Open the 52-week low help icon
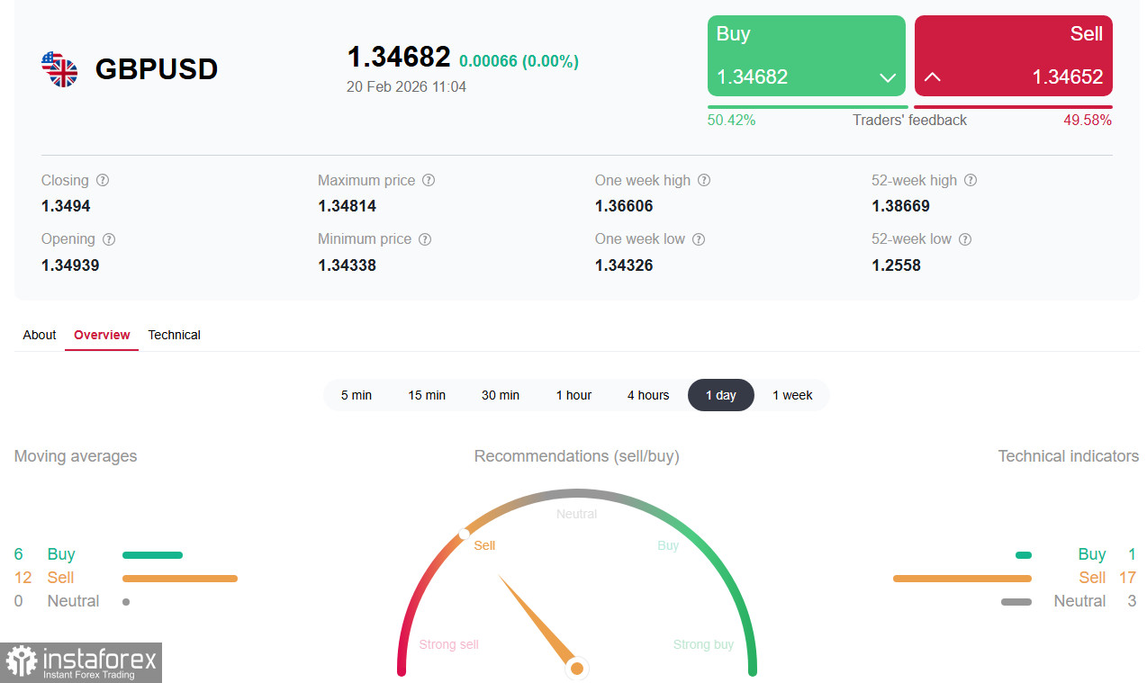Viewport: 1147px width, 683px height. [965, 238]
